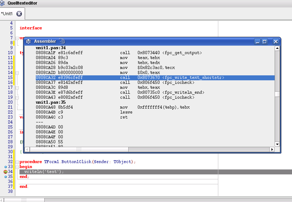Image resolution: width=292 pixels, height=202 pixels.
Task: Click the Assembler horizontal scrollbar right arrow
Action: 272,150
